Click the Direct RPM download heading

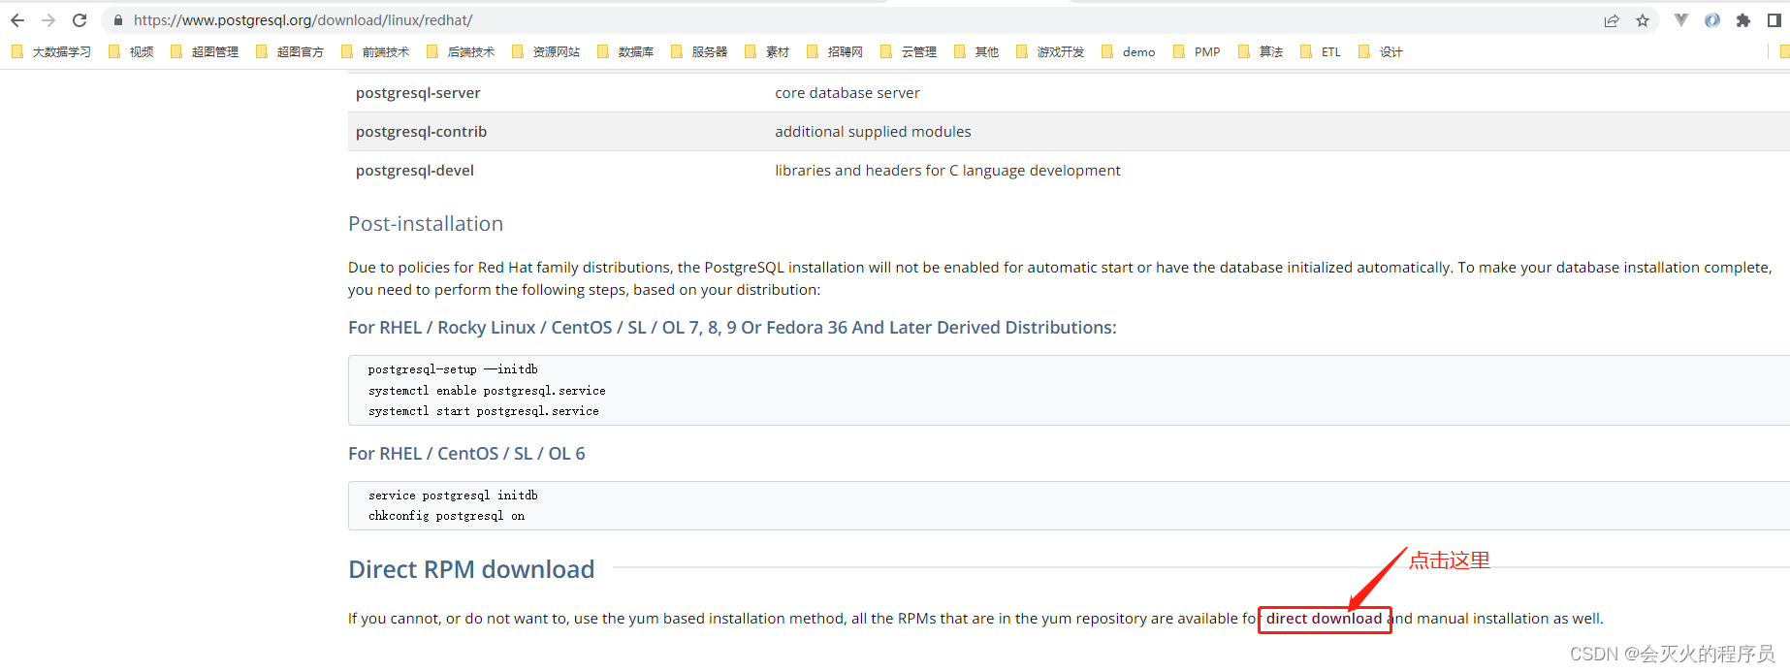(x=471, y=569)
